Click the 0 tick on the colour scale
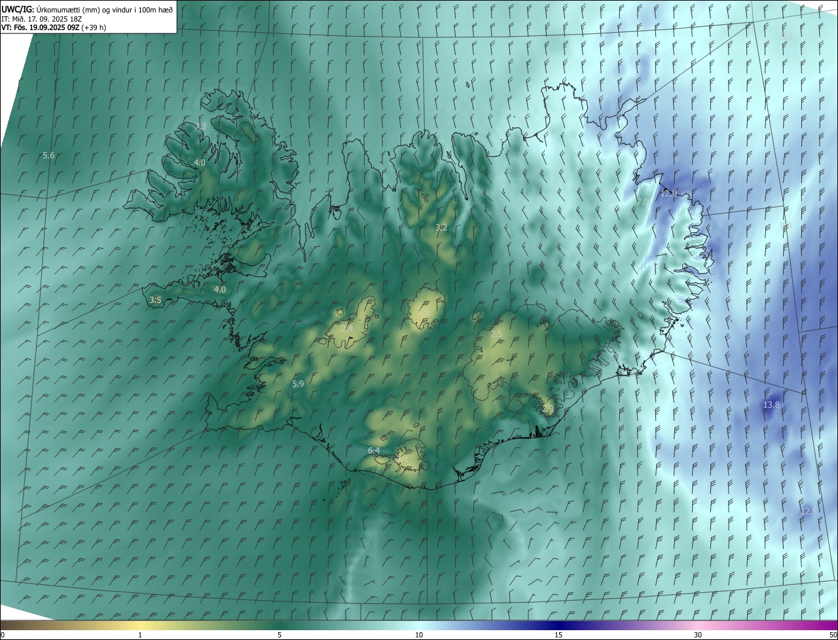 point(2,635)
